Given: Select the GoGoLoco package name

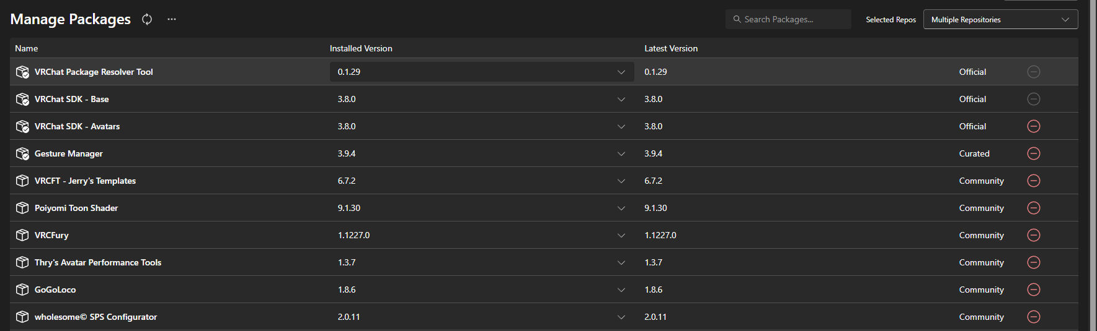Looking at the screenshot, I should [55, 290].
